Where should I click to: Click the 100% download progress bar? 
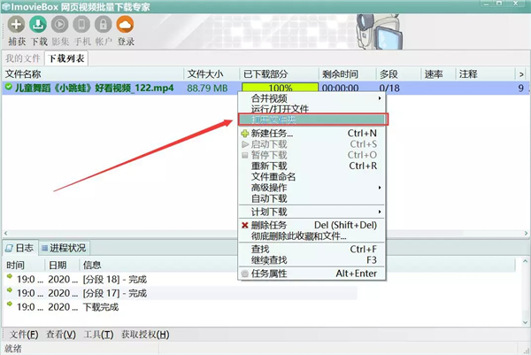(280, 89)
